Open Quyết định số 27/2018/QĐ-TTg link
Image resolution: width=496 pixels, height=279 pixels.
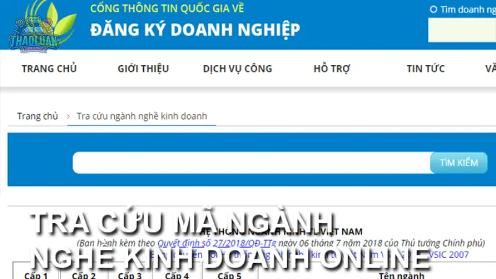click(x=216, y=243)
